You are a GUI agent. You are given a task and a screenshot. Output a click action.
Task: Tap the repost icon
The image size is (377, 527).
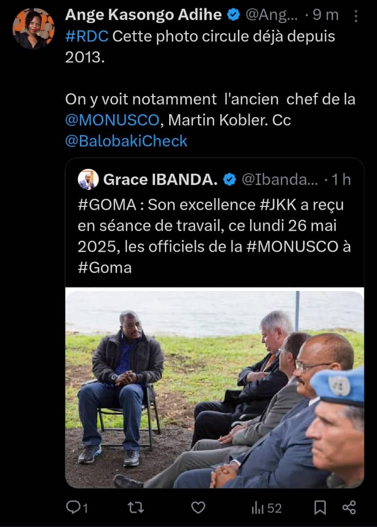point(136,508)
